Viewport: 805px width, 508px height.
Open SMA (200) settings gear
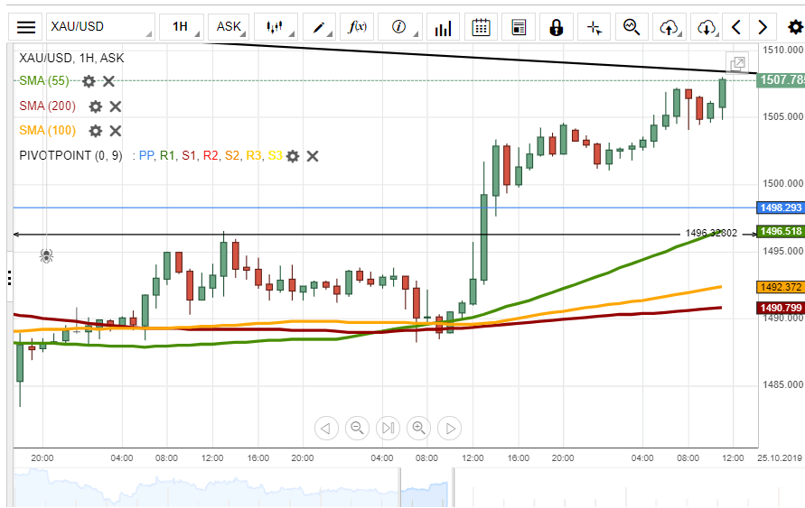[x=96, y=106]
